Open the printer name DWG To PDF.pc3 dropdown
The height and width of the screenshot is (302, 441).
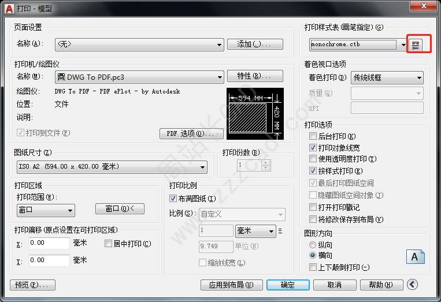pos(139,77)
